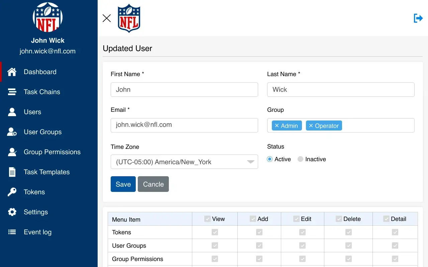Remove the Admin group tag
Viewport: 428px width, 267px height.
pos(277,125)
